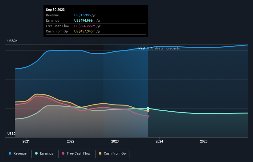Click the 2023 x-axis label
This screenshot has width=253, height=162.
pos(115,142)
